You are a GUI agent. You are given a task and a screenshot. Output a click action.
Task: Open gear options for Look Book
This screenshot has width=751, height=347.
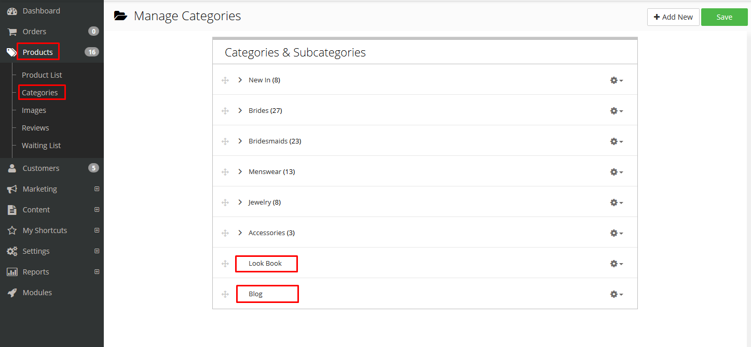tap(616, 264)
